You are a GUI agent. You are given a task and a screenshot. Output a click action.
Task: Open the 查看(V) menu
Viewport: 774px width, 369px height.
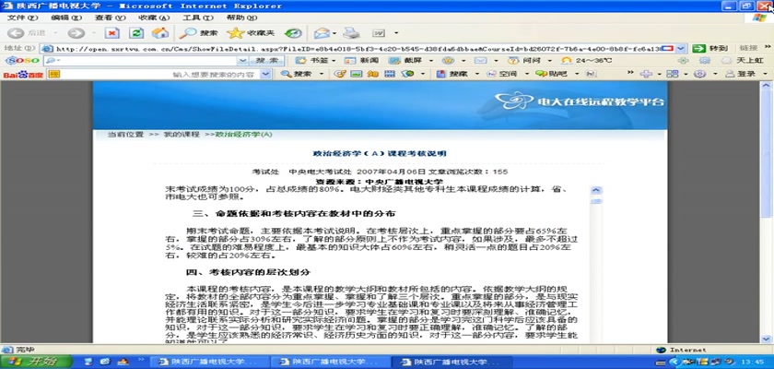coord(110,18)
